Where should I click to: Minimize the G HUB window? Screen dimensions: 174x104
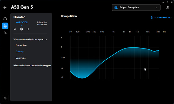tap(163, 2)
